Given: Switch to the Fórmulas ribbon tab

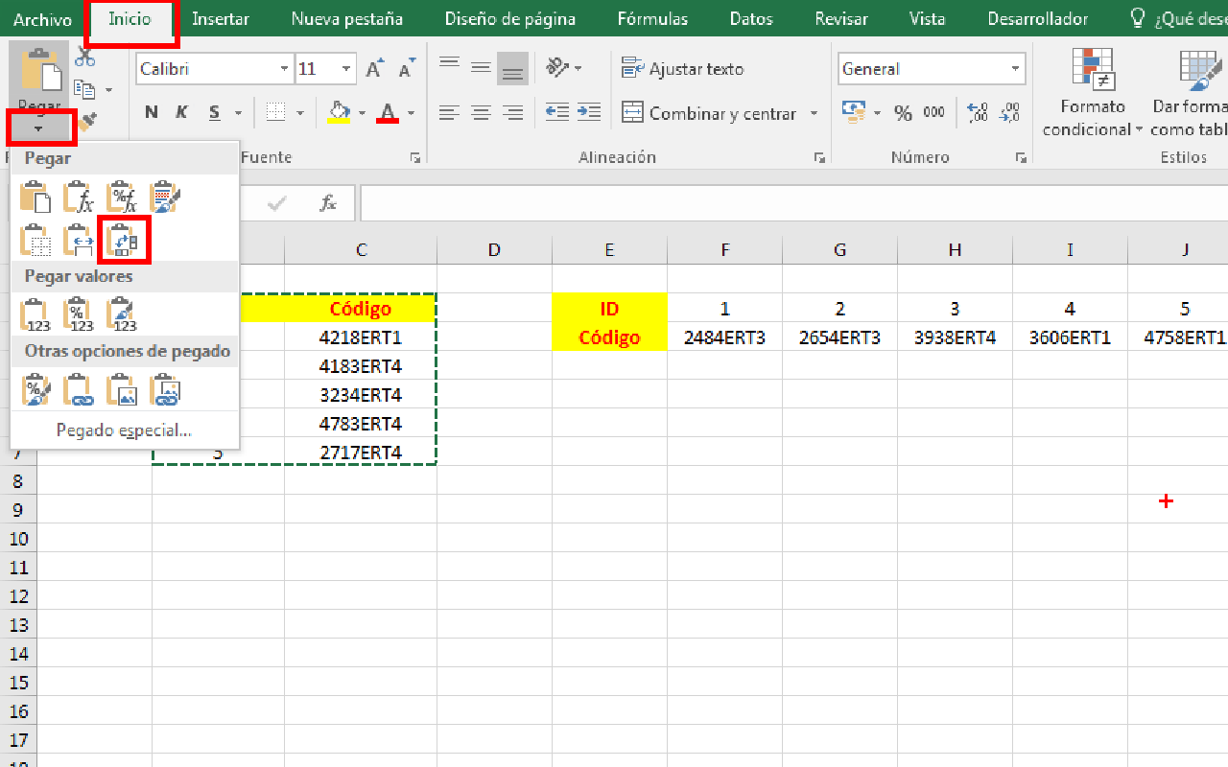Looking at the screenshot, I should pos(652,18).
